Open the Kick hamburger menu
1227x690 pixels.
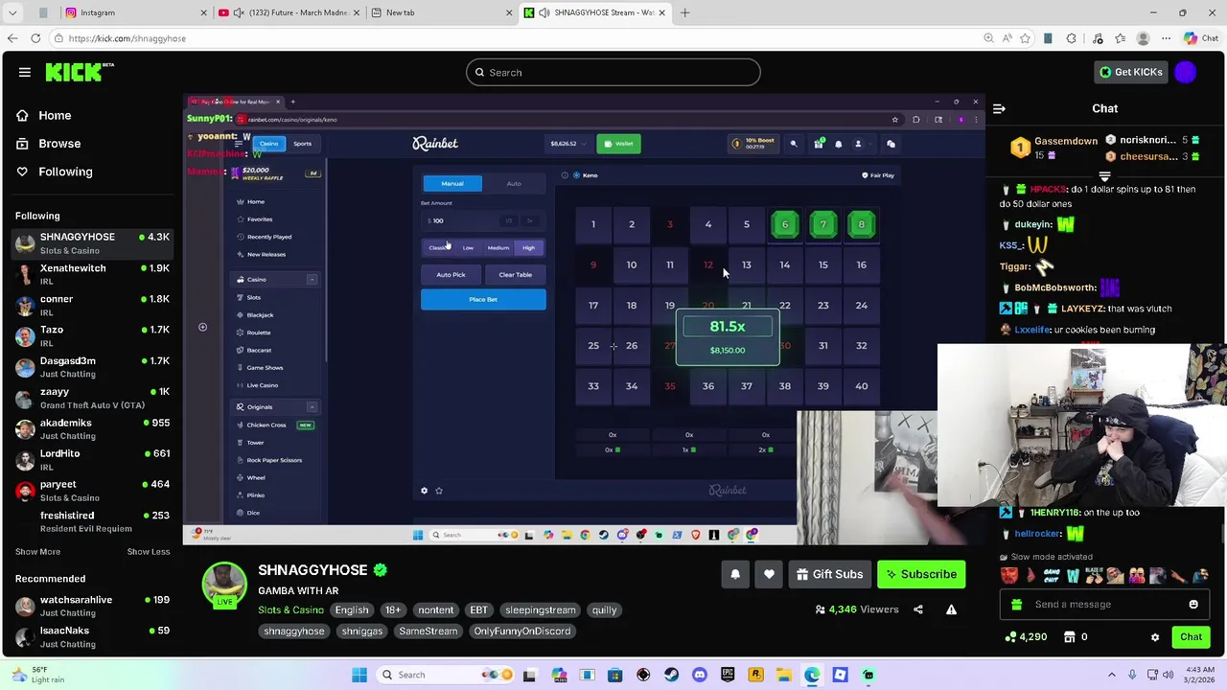[25, 72]
